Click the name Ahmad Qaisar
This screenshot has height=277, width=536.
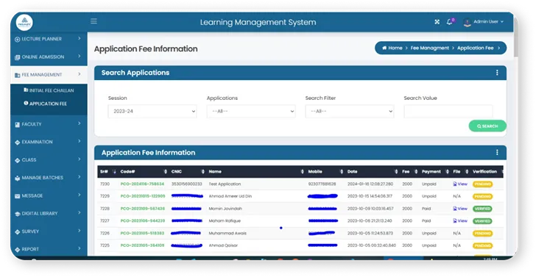[223, 245]
